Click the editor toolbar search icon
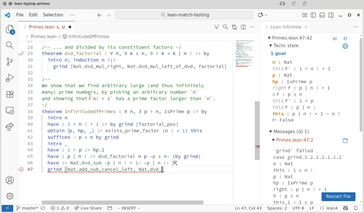Image resolution: width=364 pixels, height=213 pixels. pos(225,27)
